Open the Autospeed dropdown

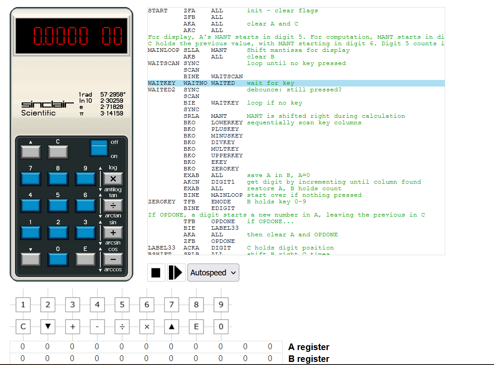point(213,272)
